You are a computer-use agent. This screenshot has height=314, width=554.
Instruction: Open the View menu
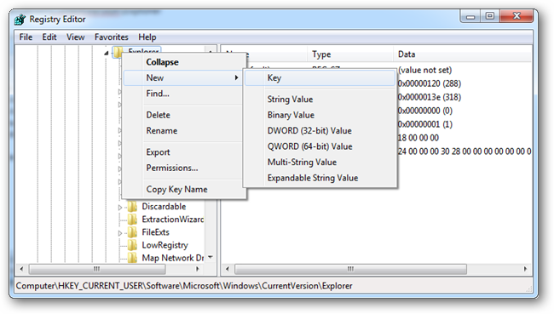[x=76, y=37]
